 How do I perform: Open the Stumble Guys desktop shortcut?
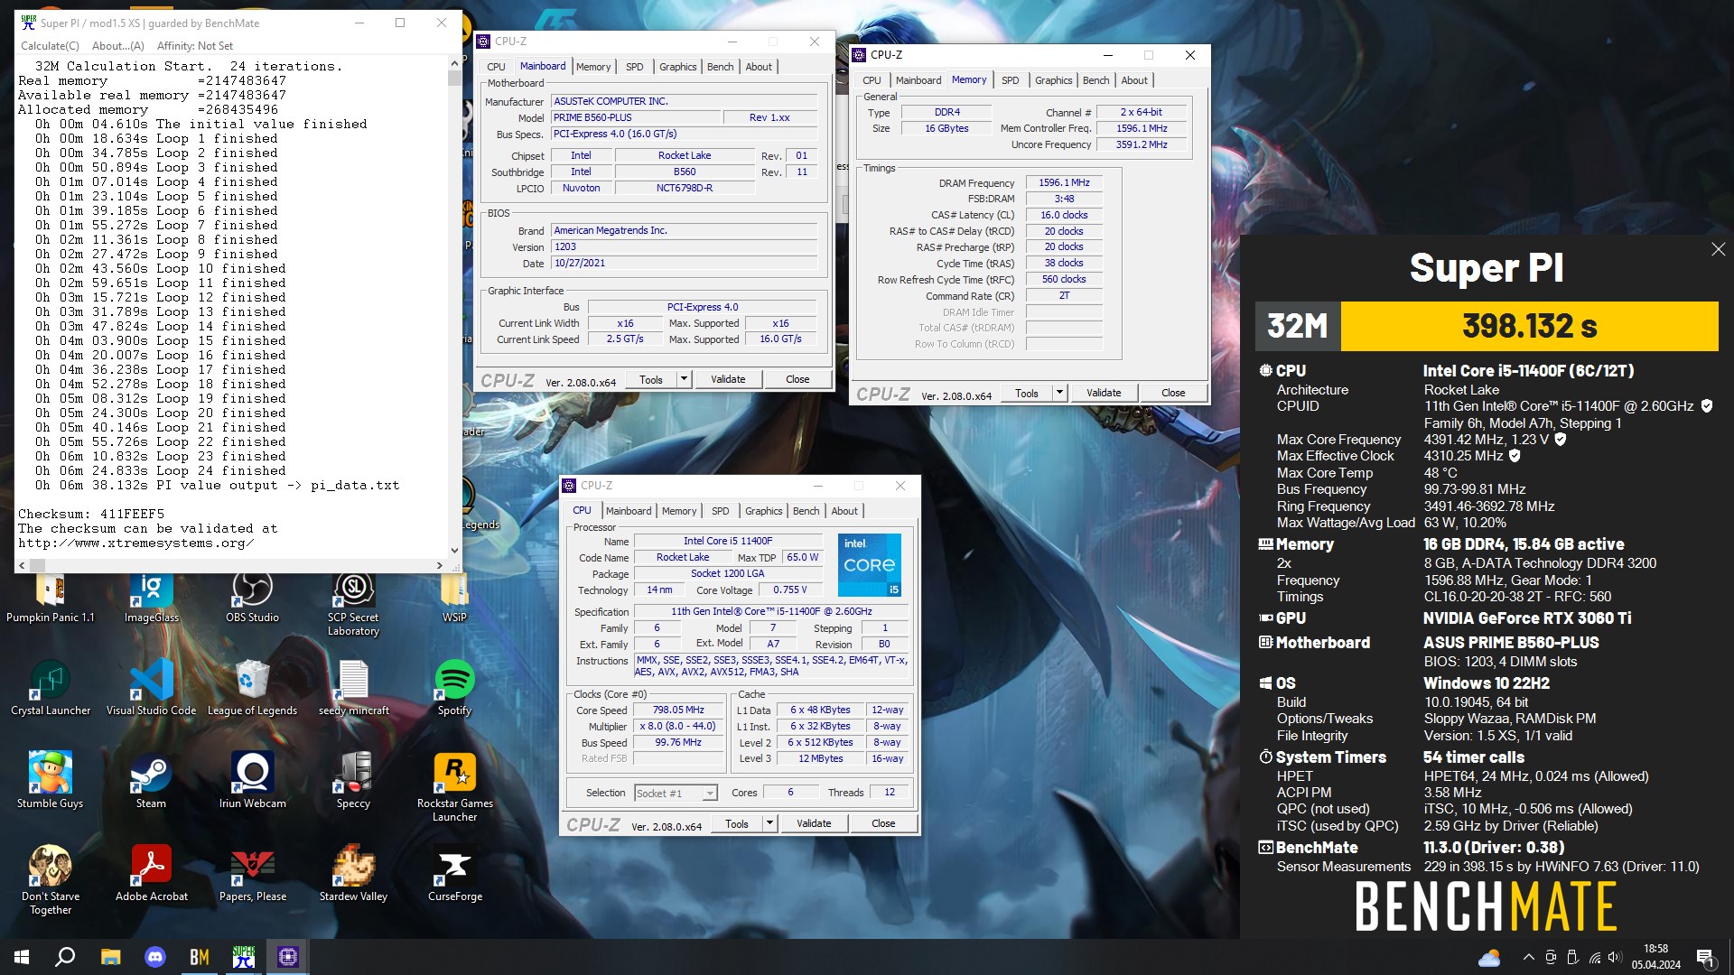click(x=51, y=781)
